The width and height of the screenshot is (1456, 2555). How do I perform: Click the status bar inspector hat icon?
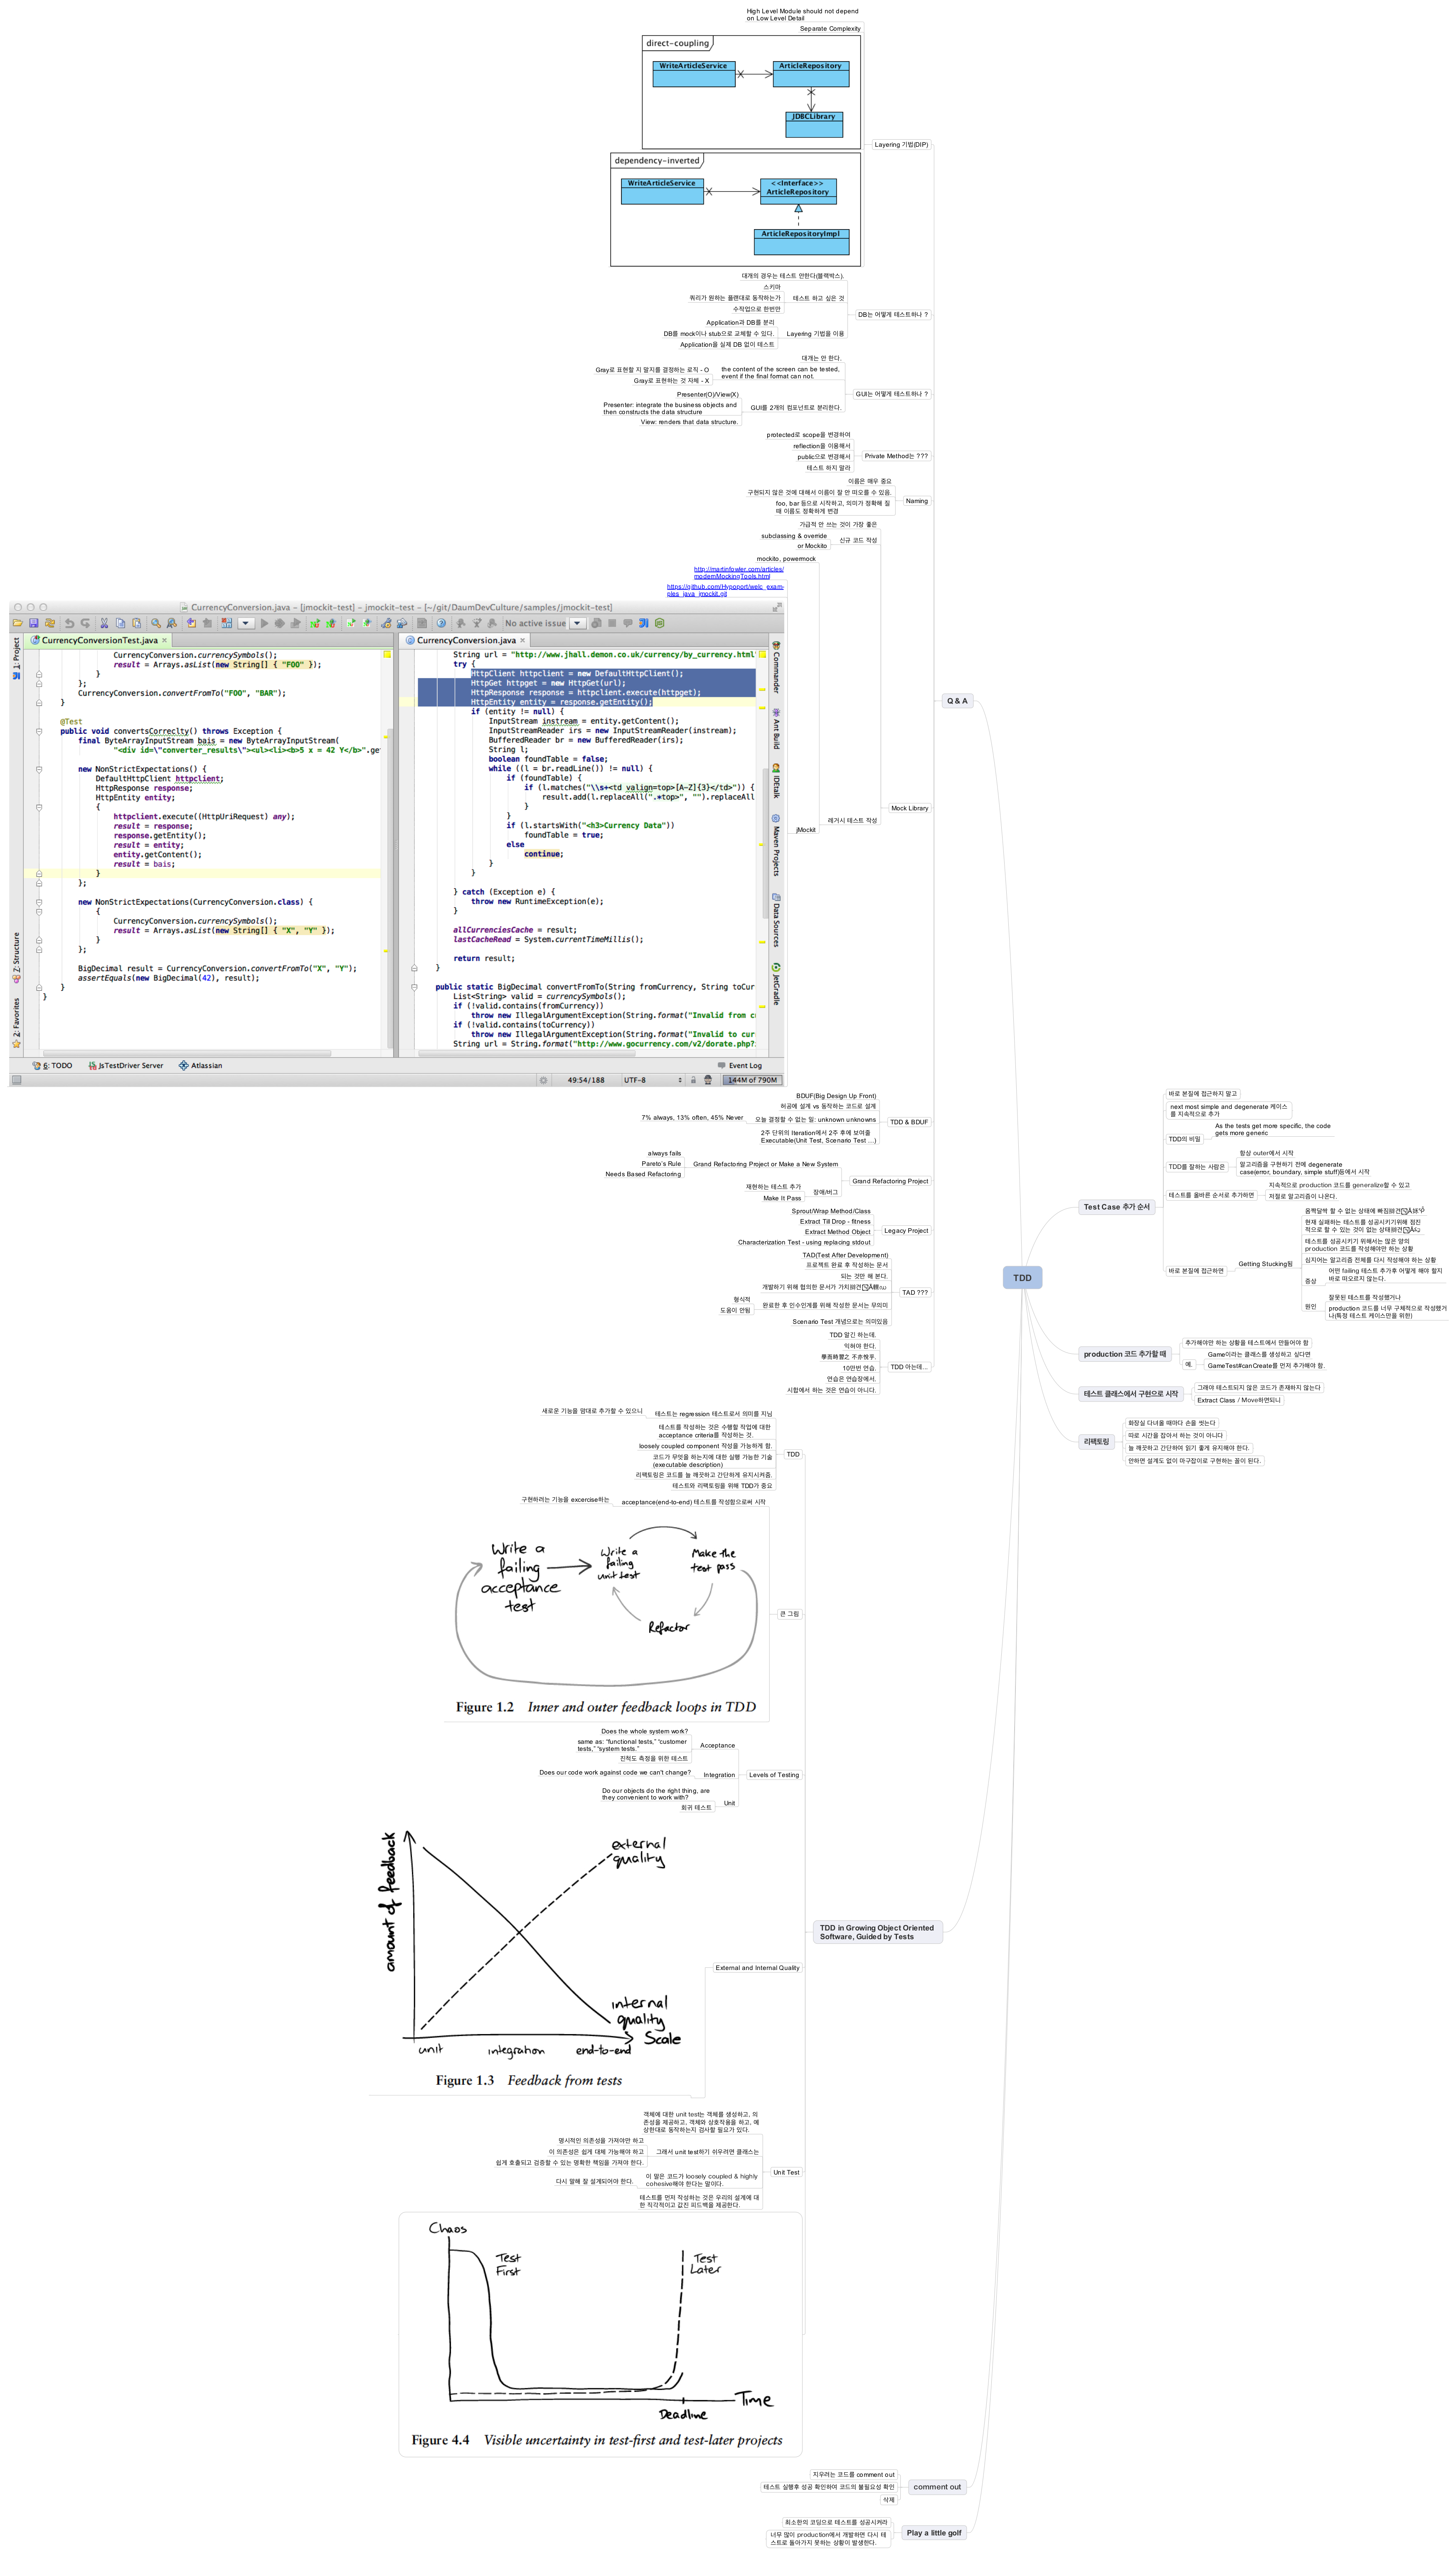tap(708, 1080)
